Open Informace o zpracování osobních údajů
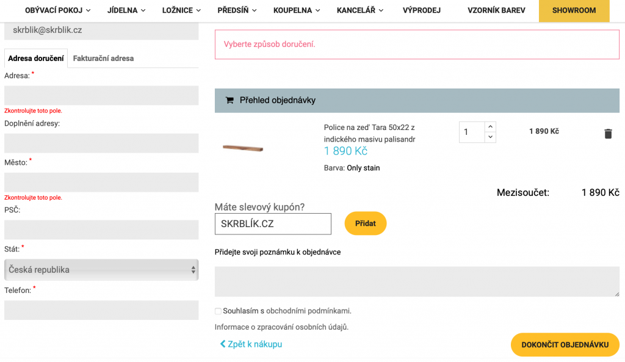The image size is (625, 362). [281, 327]
